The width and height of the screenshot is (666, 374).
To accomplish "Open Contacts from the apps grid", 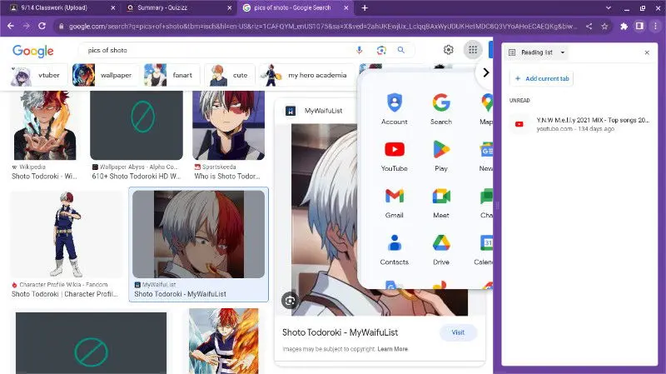I will 394,250.
